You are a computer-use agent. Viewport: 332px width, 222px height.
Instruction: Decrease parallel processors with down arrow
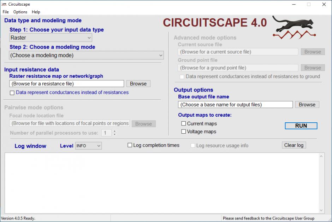pyautogui.click(x=114, y=135)
